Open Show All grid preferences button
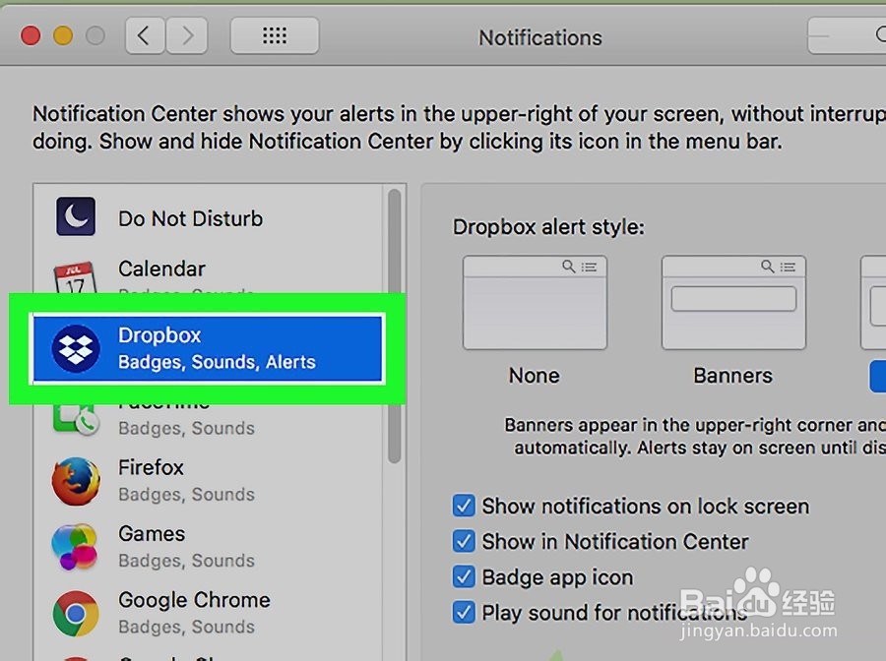The width and height of the screenshot is (886, 661). [275, 35]
